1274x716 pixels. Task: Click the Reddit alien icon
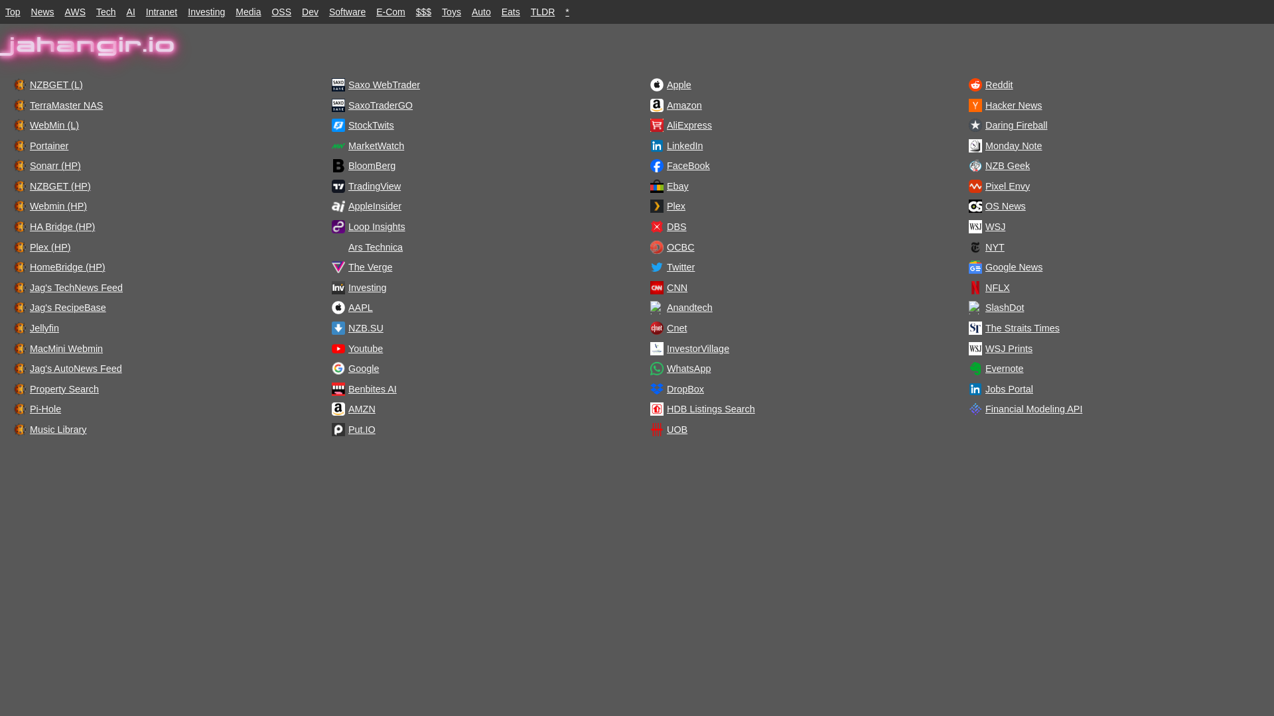(x=975, y=85)
